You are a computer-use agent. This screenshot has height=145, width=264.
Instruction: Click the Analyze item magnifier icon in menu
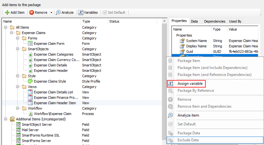pyautogui.click(x=170, y=115)
